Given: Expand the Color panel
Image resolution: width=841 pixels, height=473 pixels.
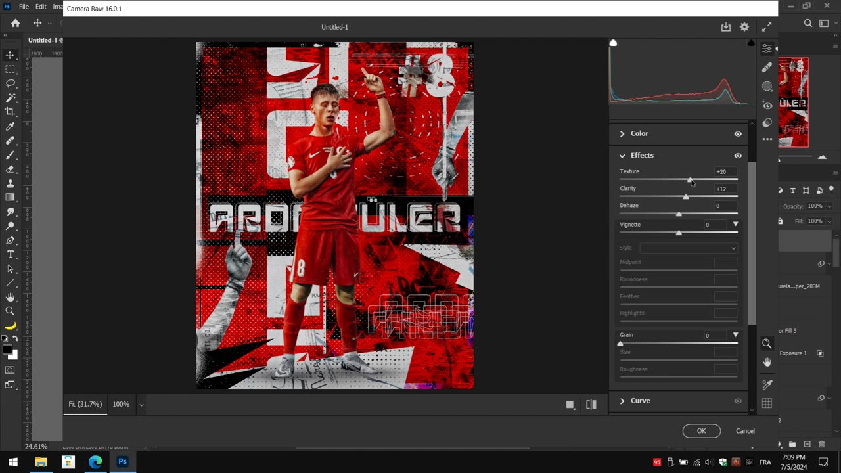Looking at the screenshot, I should (x=622, y=134).
